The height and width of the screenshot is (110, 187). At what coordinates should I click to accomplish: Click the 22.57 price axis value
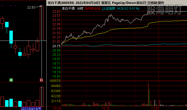point(57,16)
